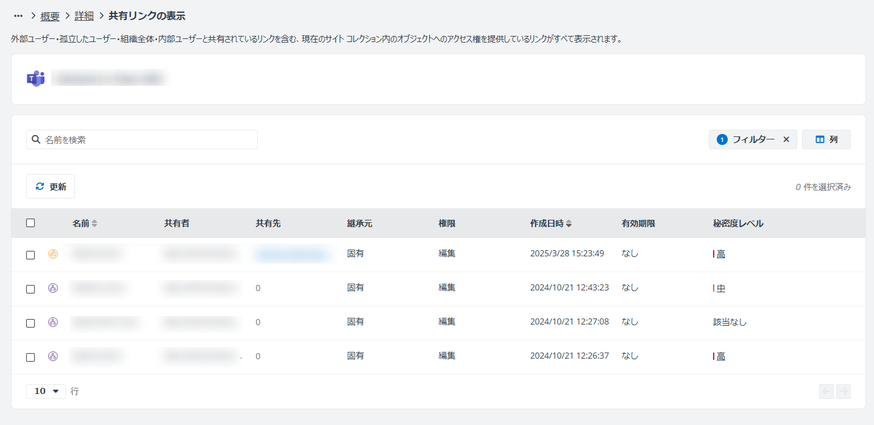Check the row created 2024/10/21 12:43:23

[30, 289]
